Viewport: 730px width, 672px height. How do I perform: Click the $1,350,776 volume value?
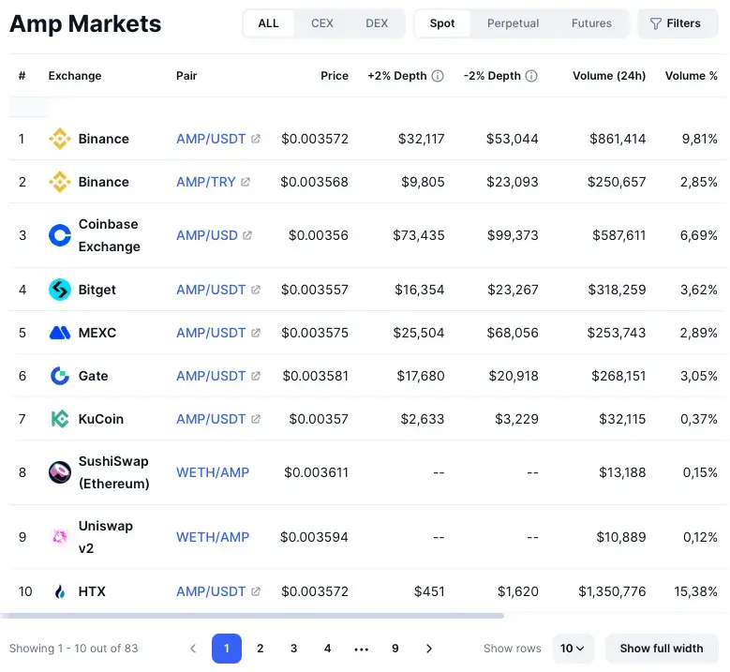(612, 591)
